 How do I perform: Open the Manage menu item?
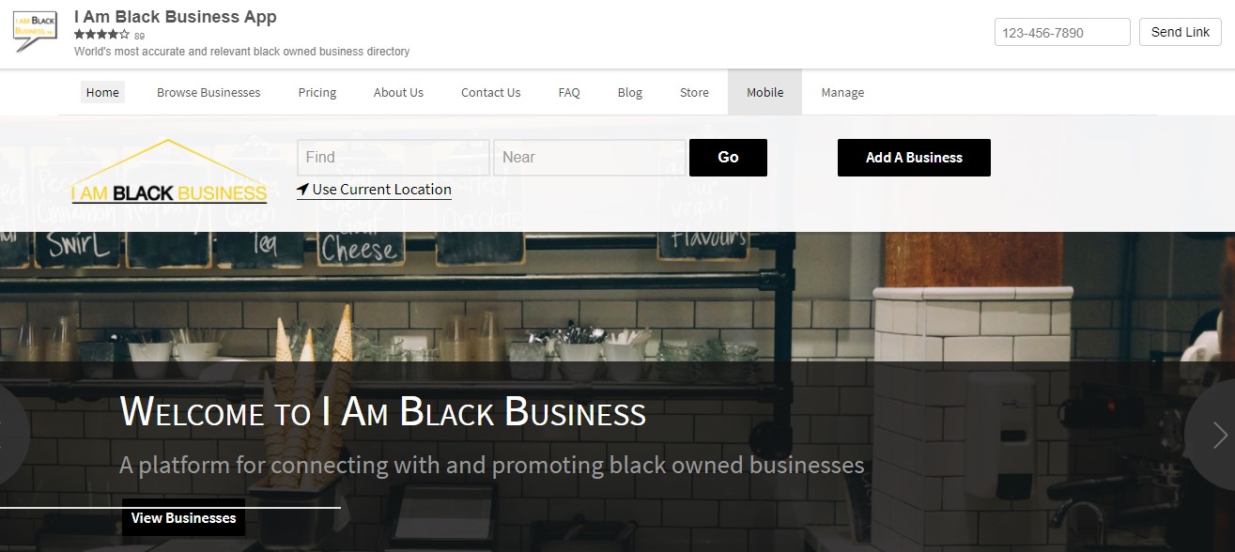point(842,92)
